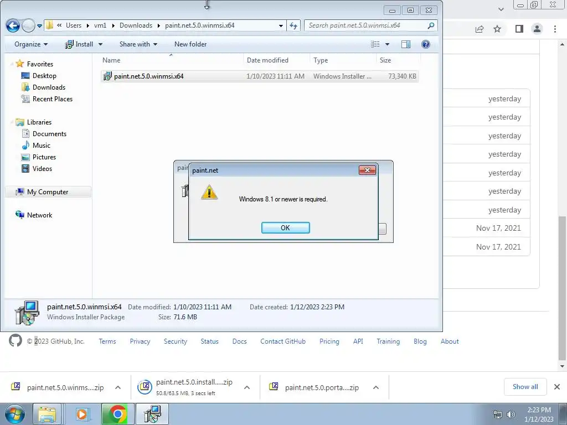Open the Pricing footer link
Image resolution: width=567 pixels, height=425 pixels.
[x=329, y=341]
